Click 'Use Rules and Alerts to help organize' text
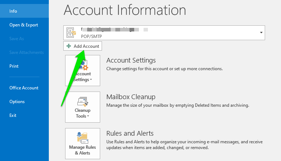The image size is (281, 161). [184, 145]
